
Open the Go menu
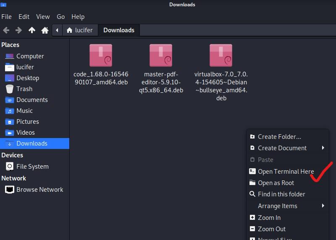click(60, 17)
